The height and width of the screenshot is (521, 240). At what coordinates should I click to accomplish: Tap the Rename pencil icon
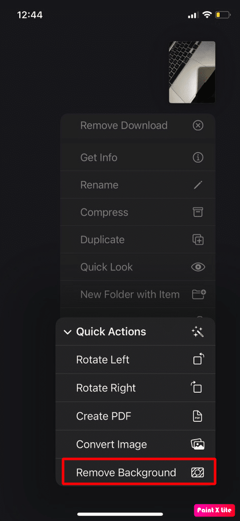pos(198,185)
